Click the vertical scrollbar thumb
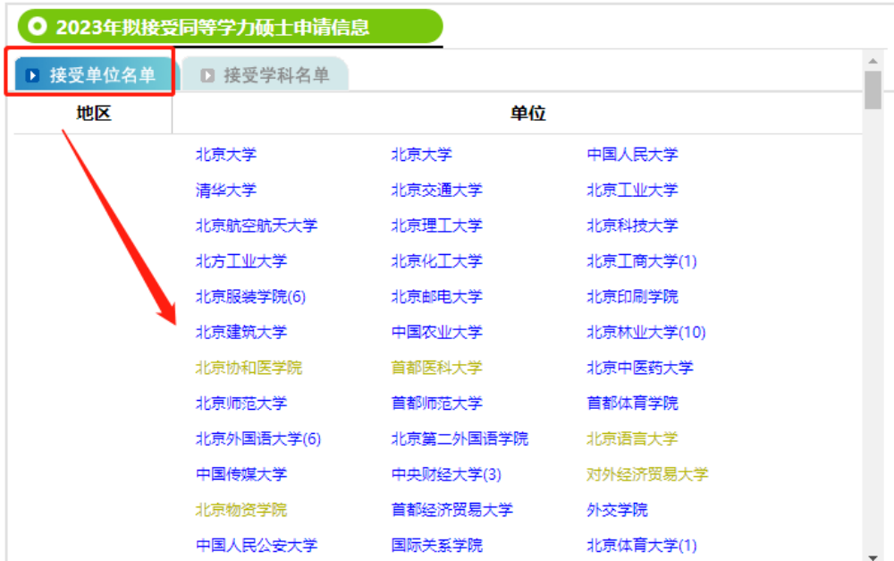This screenshot has height=561, width=894. pos(873,89)
